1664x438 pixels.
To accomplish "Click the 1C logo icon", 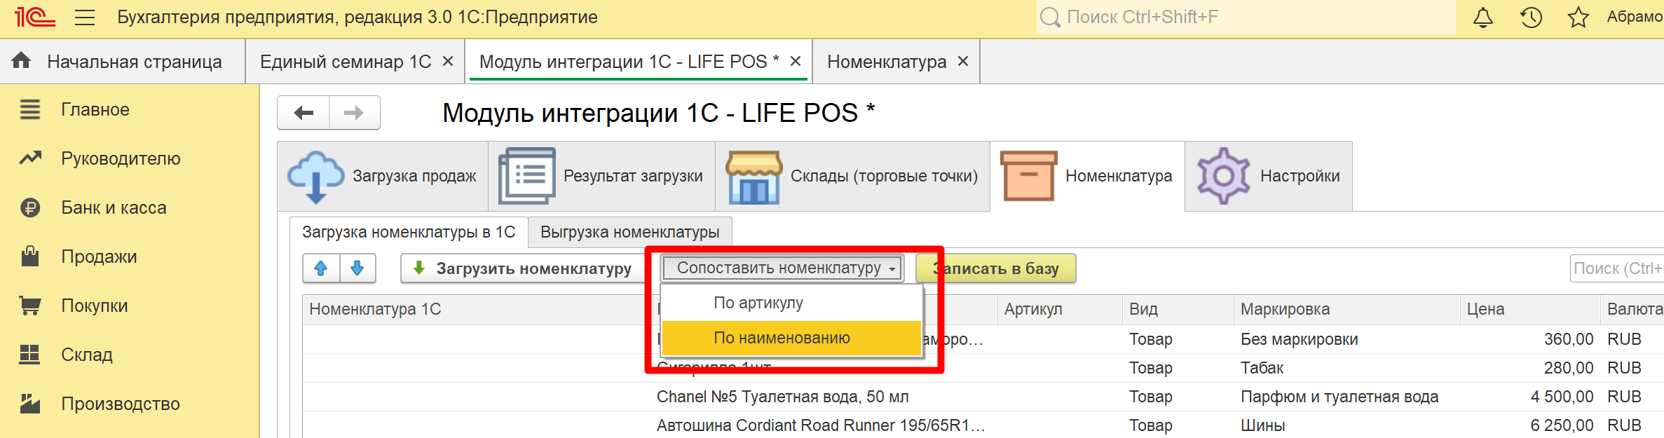I will pos(34,17).
